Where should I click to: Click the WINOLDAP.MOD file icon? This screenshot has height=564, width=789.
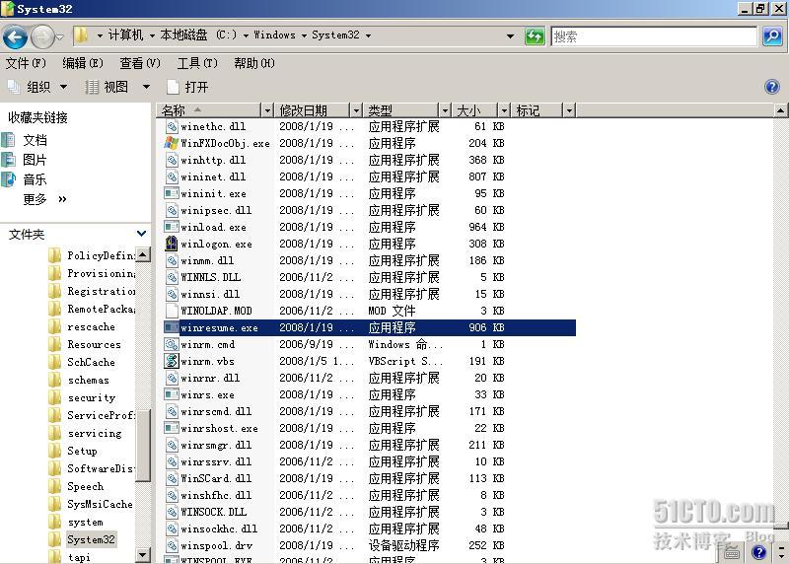tap(171, 311)
